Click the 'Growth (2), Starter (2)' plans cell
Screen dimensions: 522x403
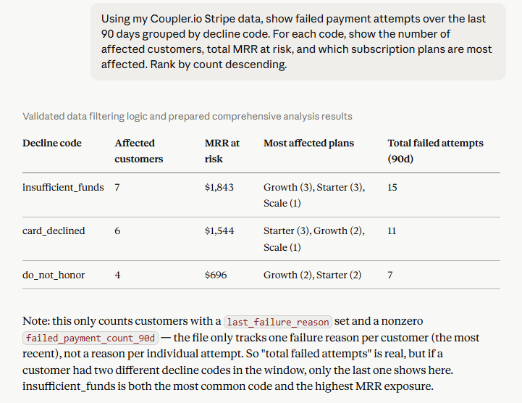(312, 275)
